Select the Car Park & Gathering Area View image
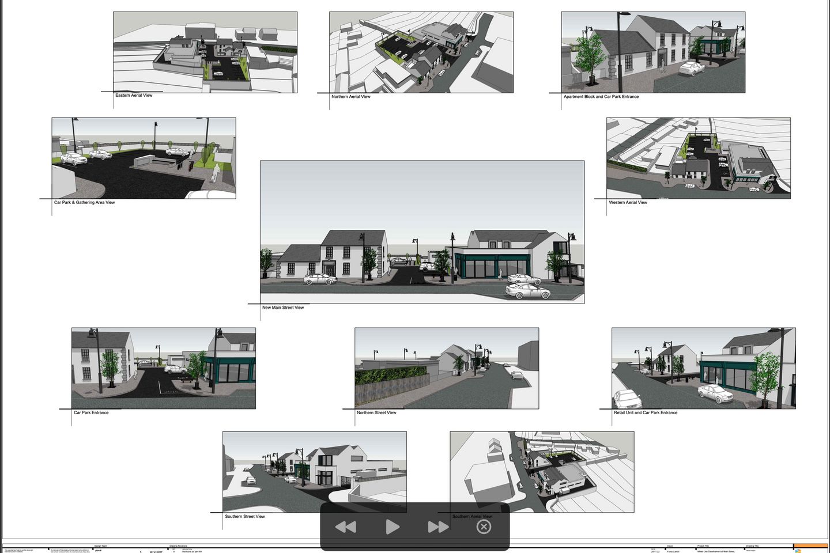Image resolution: width=830 pixels, height=553 pixels. 144,157
